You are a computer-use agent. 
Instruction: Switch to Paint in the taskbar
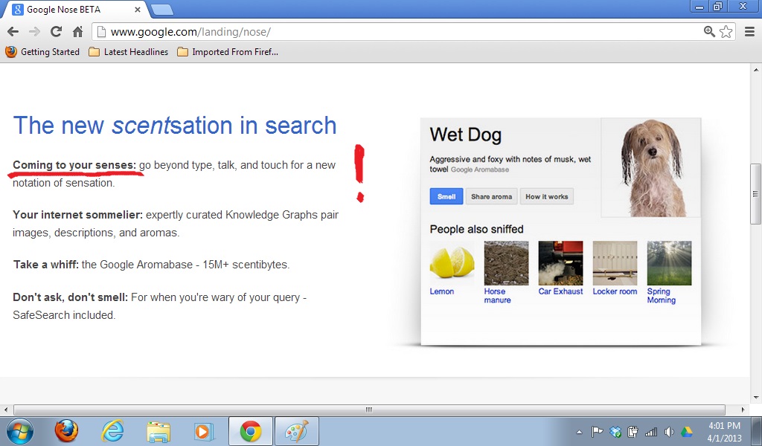tap(297, 431)
